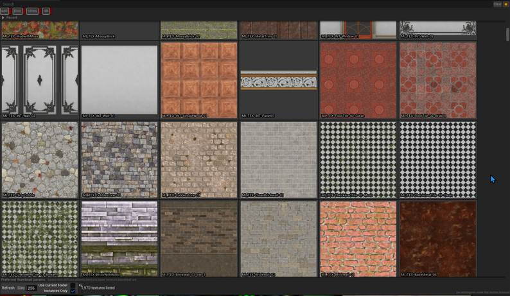Select the MI_TEX-Cobblestone-01 thumbnail
The height and width of the screenshot is (296, 510).
coord(199,160)
